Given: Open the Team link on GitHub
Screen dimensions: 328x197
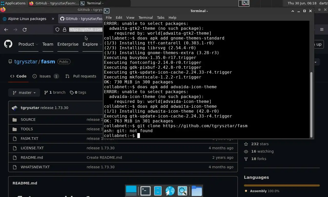Looking at the screenshot, I should tap(48, 44).
